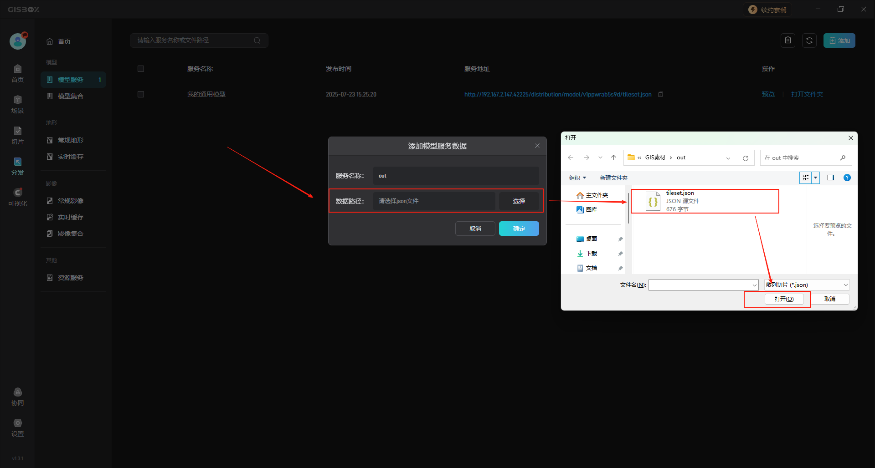
Task: Select 模型服务 menu item
Action: tap(73, 80)
